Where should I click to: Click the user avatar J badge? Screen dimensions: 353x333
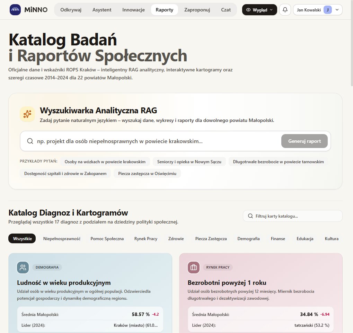(x=328, y=10)
